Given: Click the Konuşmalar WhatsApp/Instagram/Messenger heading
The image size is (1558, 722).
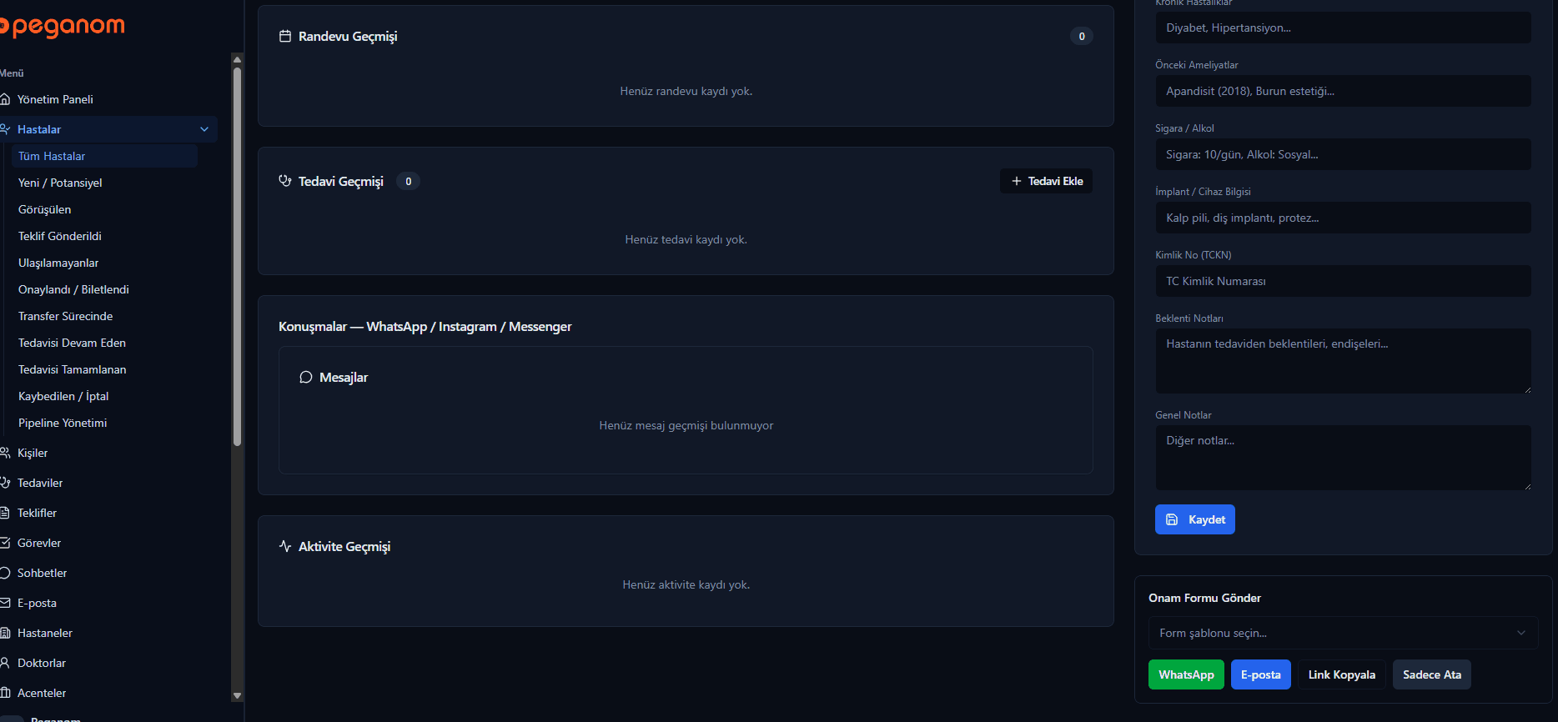Looking at the screenshot, I should pos(425,326).
